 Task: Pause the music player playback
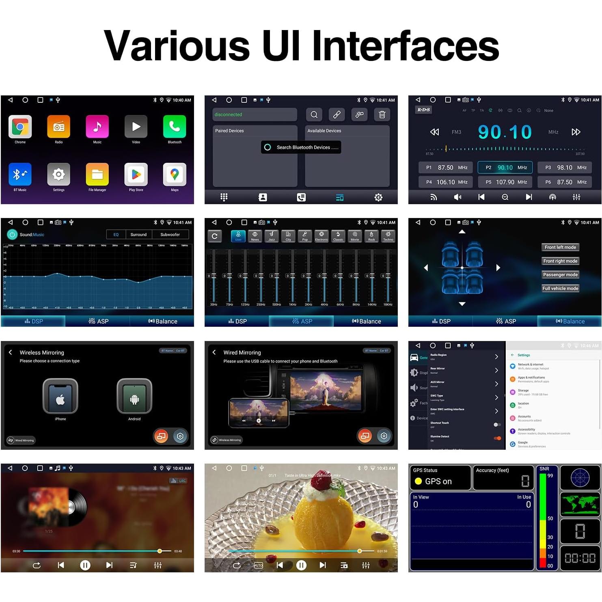coord(85,565)
